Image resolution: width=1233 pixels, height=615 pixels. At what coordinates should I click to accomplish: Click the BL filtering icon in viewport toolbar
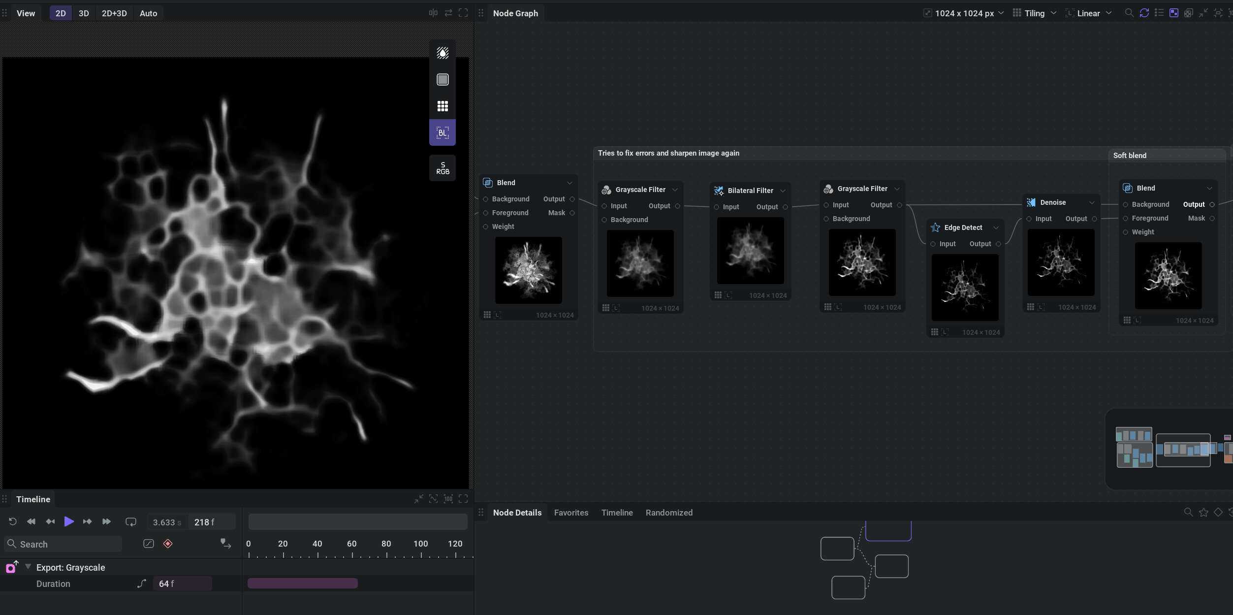(x=442, y=132)
